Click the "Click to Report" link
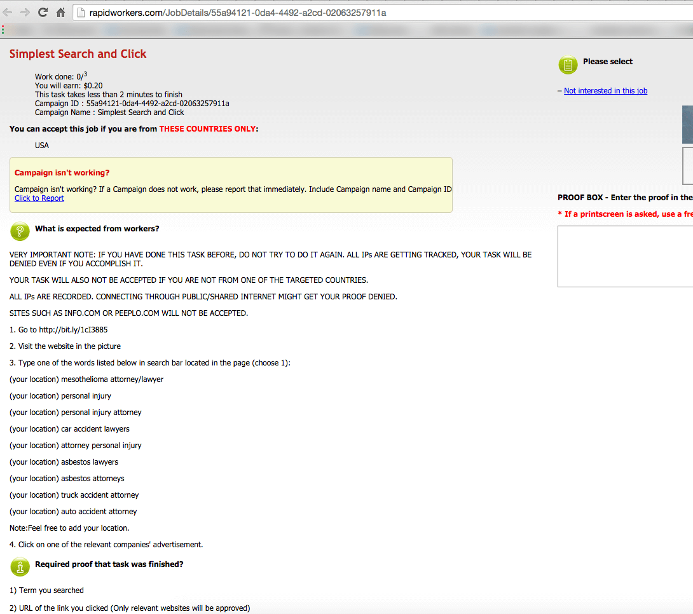This screenshot has width=693, height=614. pos(39,198)
